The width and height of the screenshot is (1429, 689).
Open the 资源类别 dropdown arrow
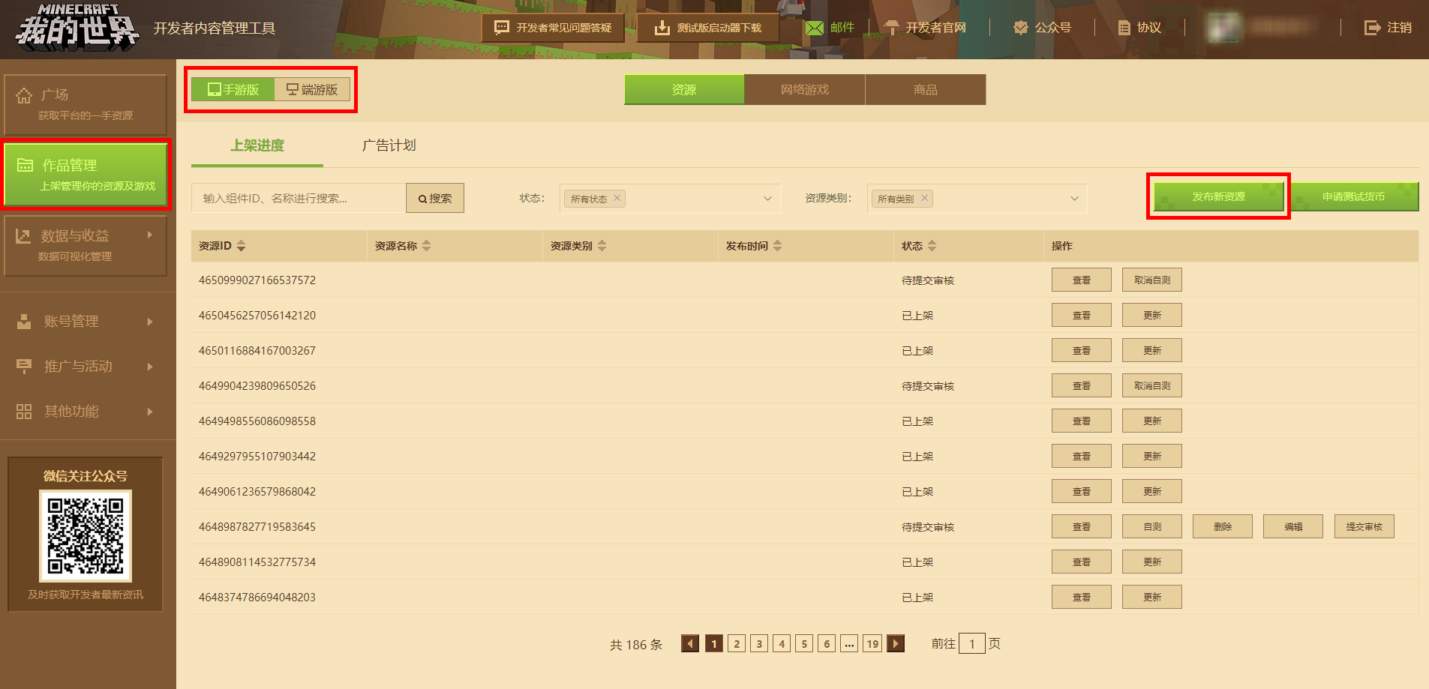point(1074,199)
